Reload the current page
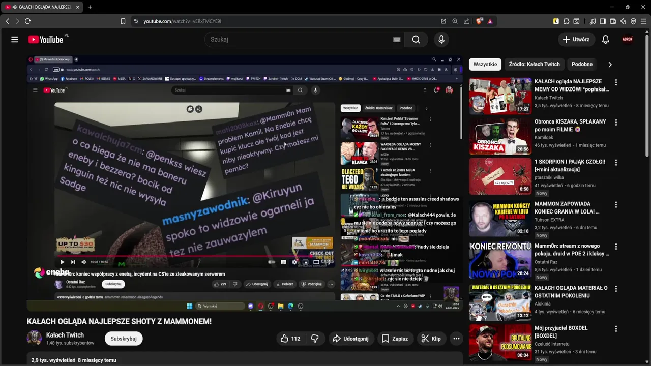The width and height of the screenshot is (651, 366). [x=27, y=21]
